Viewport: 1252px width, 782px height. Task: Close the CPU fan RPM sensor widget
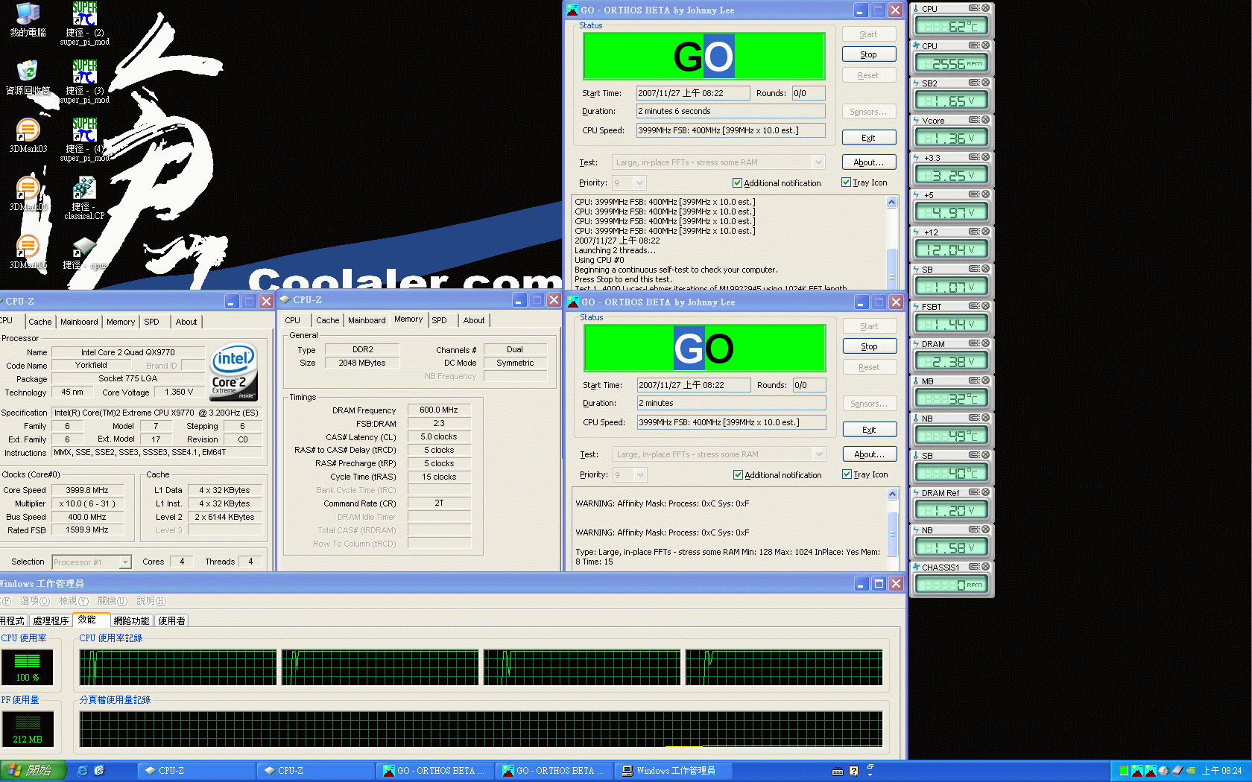pos(985,45)
